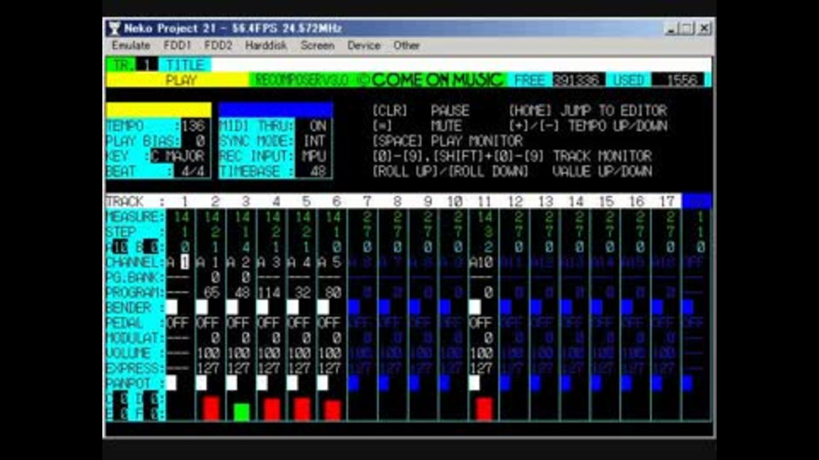Click track 3 PG.BANK value 0
The image size is (819, 460).
click(x=246, y=278)
